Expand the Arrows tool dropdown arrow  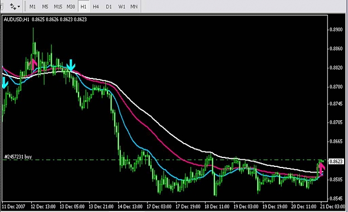click(x=19, y=7)
